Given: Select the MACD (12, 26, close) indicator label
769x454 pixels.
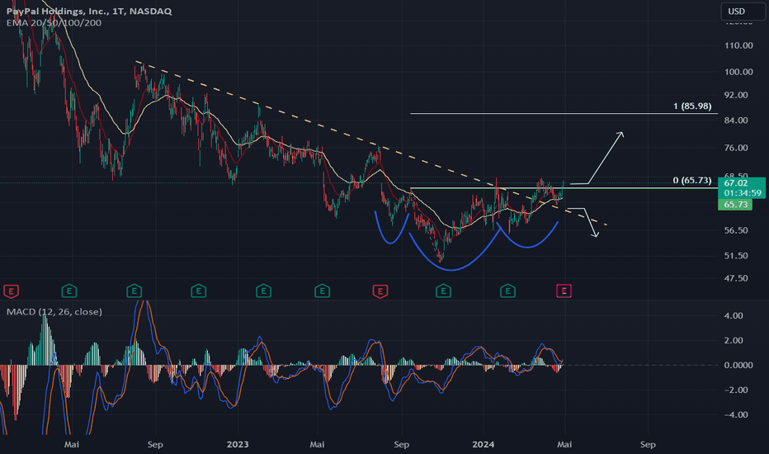Looking at the screenshot, I should pos(54,312).
